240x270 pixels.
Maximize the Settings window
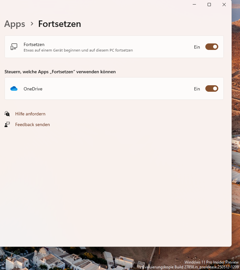click(209, 5)
